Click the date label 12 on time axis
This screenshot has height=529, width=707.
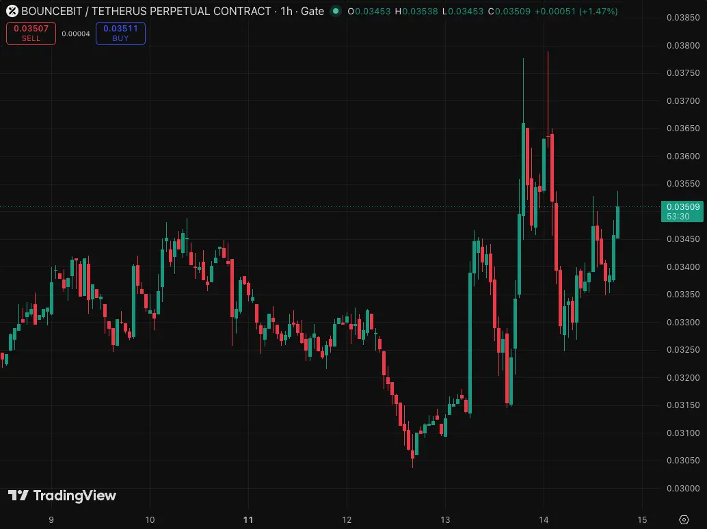pos(347,520)
